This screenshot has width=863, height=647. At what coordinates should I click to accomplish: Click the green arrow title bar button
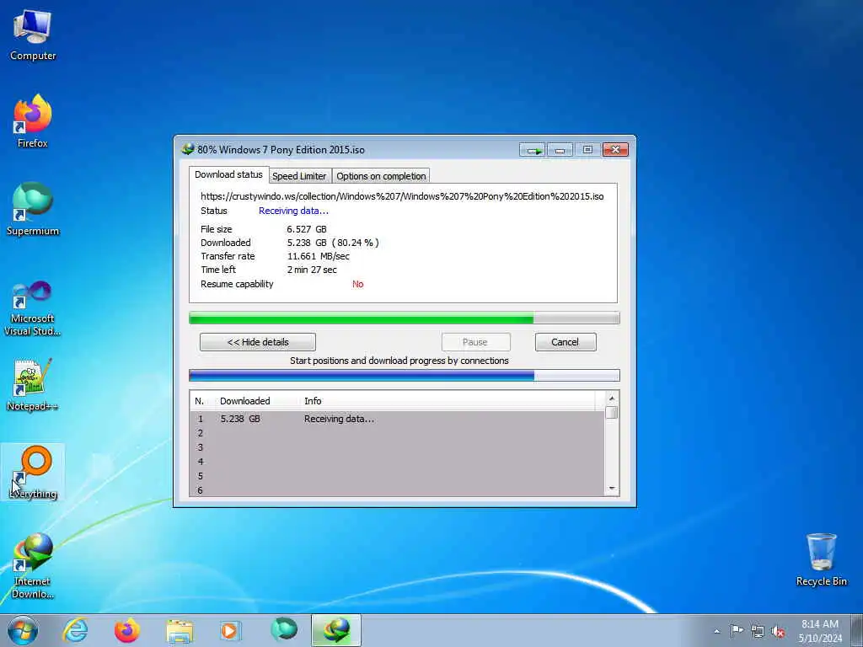533,150
